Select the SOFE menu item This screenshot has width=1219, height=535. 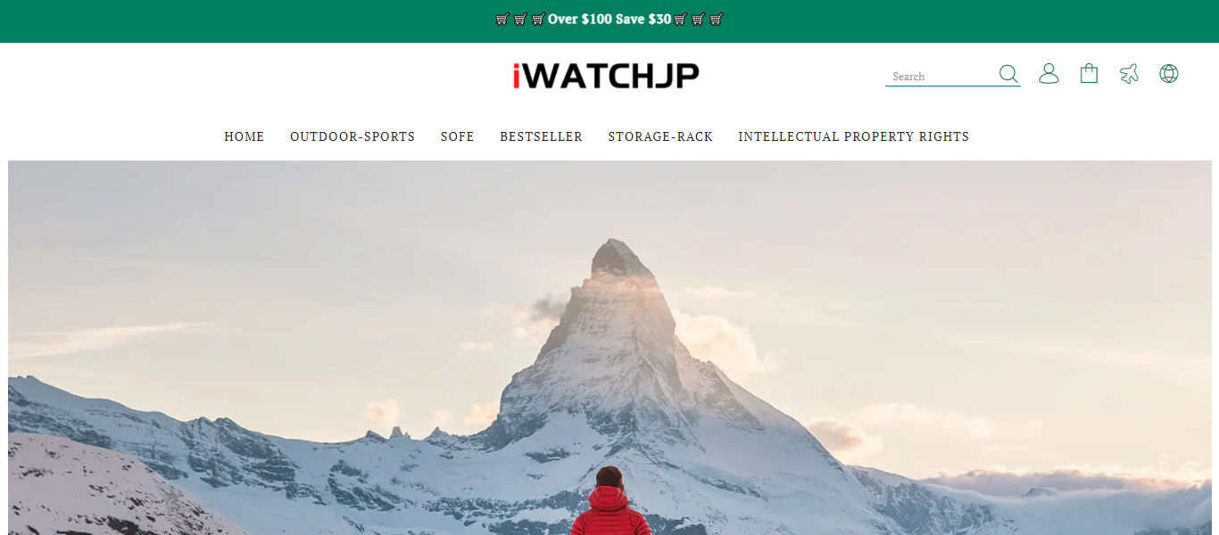coord(458,136)
